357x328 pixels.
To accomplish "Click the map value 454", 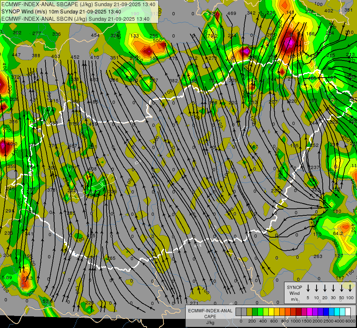I will [x=95, y=35].
